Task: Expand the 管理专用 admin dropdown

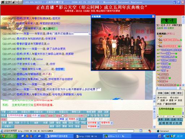Action: [107, 123]
